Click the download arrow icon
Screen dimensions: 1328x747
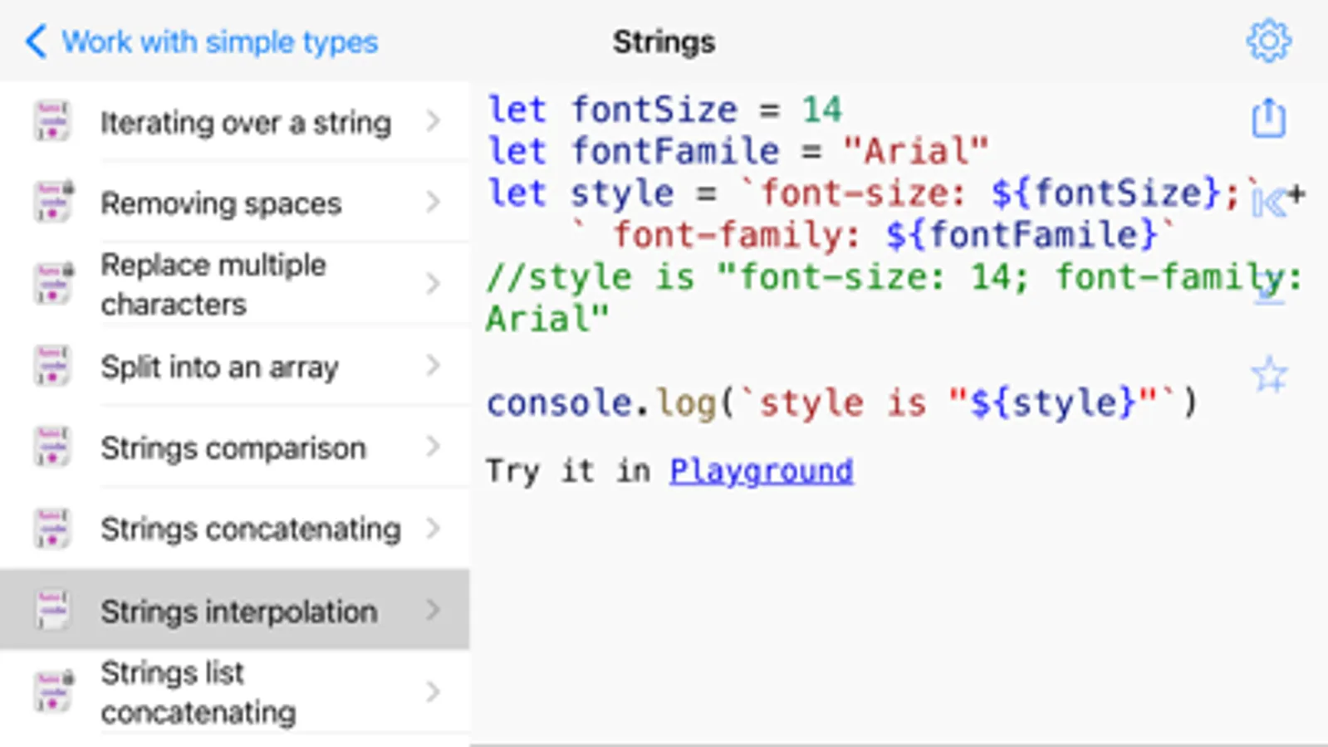tap(1268, 288)
